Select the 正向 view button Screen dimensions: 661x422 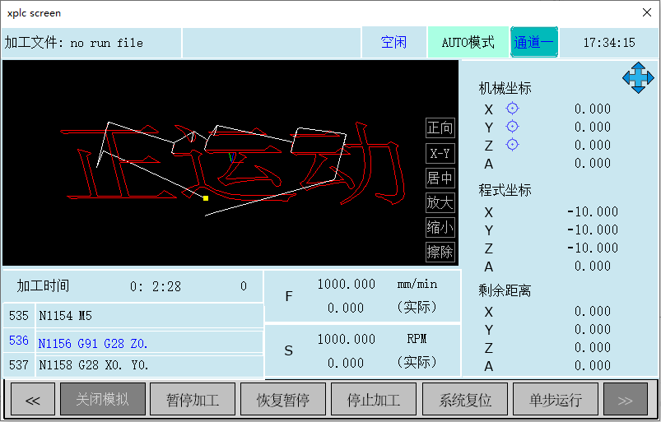point(440,128)
